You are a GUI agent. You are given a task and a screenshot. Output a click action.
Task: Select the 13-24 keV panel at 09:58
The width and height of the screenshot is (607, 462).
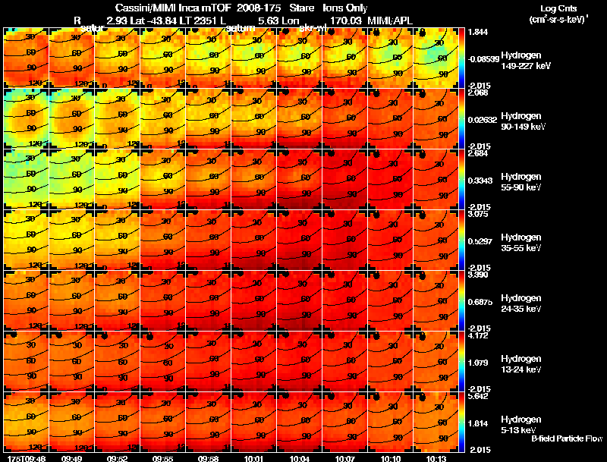point(208,362)
